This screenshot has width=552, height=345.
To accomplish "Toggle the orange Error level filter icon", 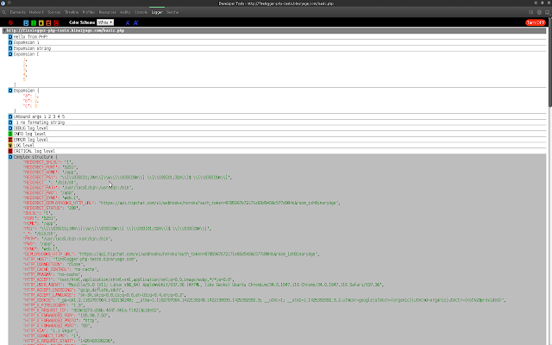I will click(x=48, y=23).
